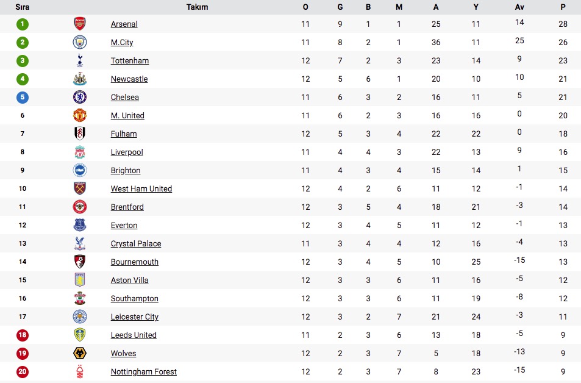Click the Newcastle club badge

pos(80,79)
